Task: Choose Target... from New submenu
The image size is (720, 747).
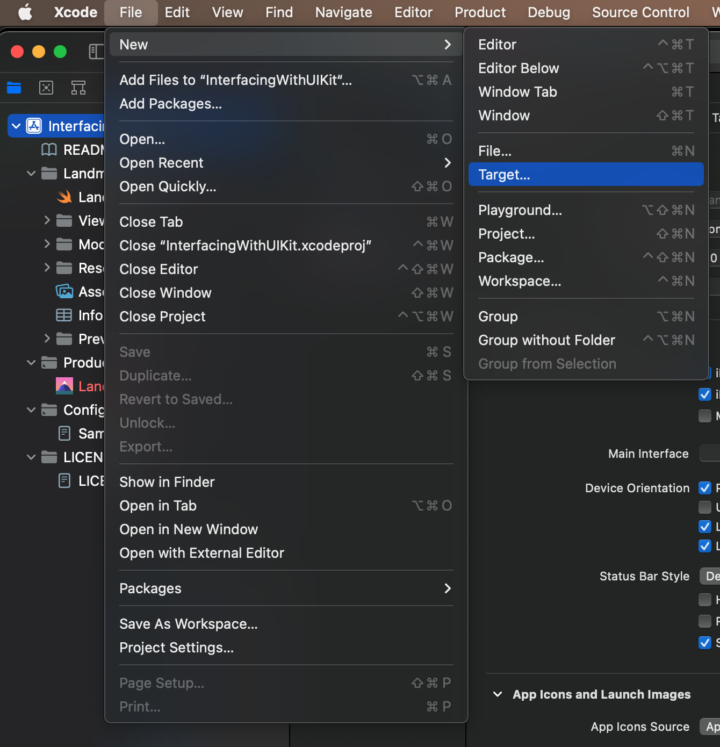Action: coord(586,175)
